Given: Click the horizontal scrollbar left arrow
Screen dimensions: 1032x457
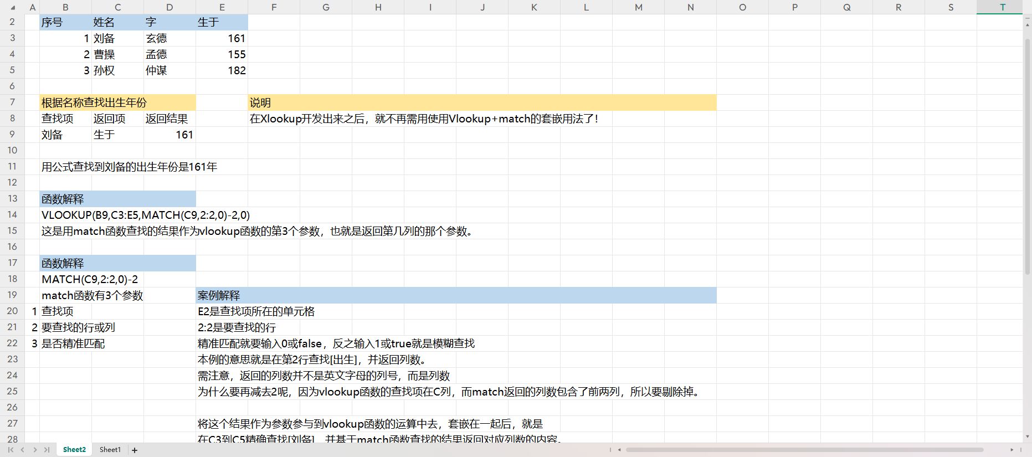Looking at the screenshot, I should [619, 450].
